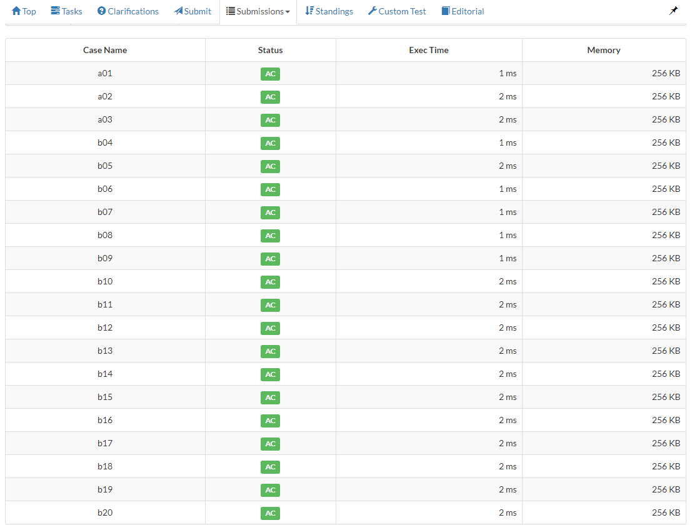
Task: Select case name b05
Action: [105, 166]
